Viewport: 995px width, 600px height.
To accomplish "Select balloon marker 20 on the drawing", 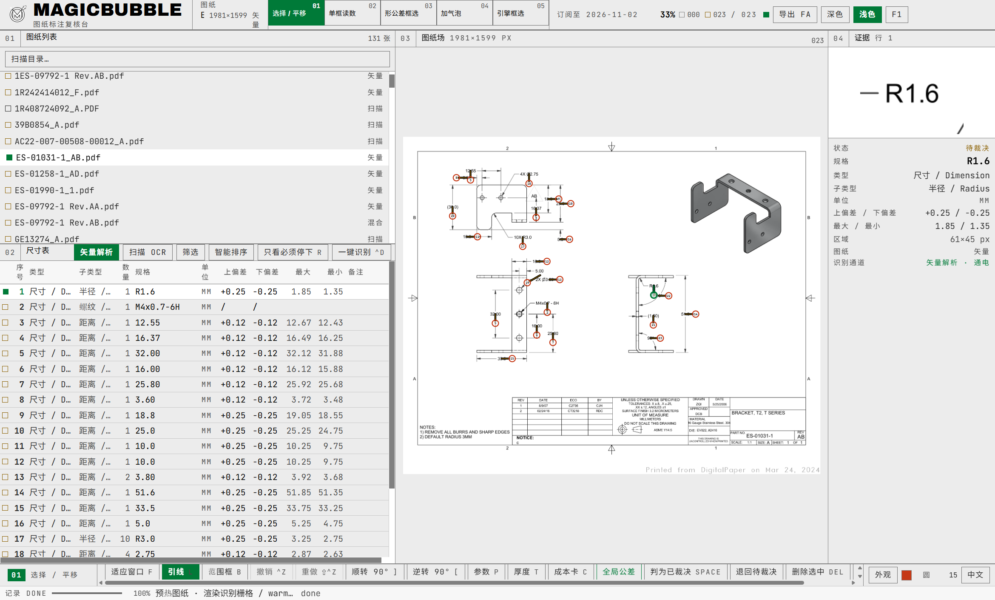I will pyautogui.click(x=452, y=216).
